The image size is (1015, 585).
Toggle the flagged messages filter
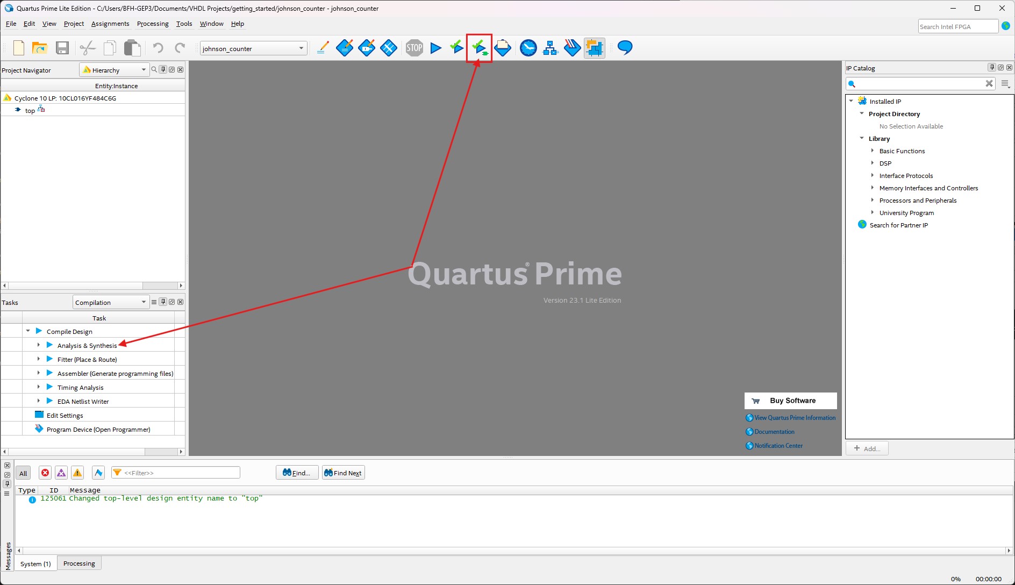[98, 473]
